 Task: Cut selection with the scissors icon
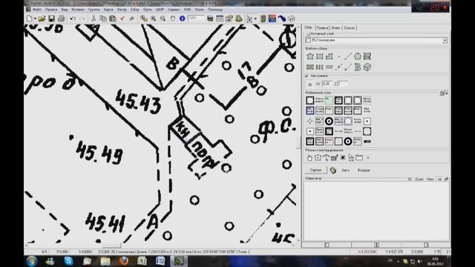click(x=94, y=19)
